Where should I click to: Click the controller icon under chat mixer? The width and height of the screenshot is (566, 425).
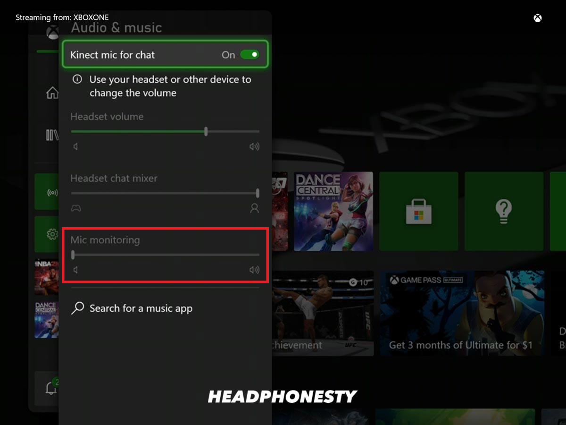pyautogui.click(x=76, y=208)
